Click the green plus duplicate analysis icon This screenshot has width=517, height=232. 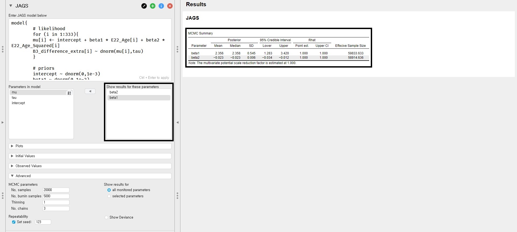[x=153, y=6]
